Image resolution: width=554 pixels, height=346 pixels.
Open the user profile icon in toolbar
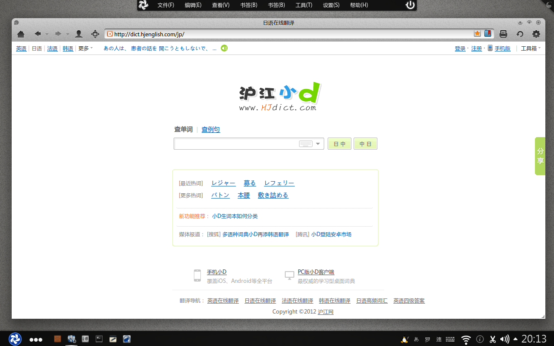pyautogui.click(x=79, y=34)
